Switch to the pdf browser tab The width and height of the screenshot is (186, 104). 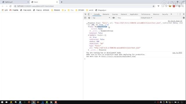pyautogui.click(x=15, y=2)
